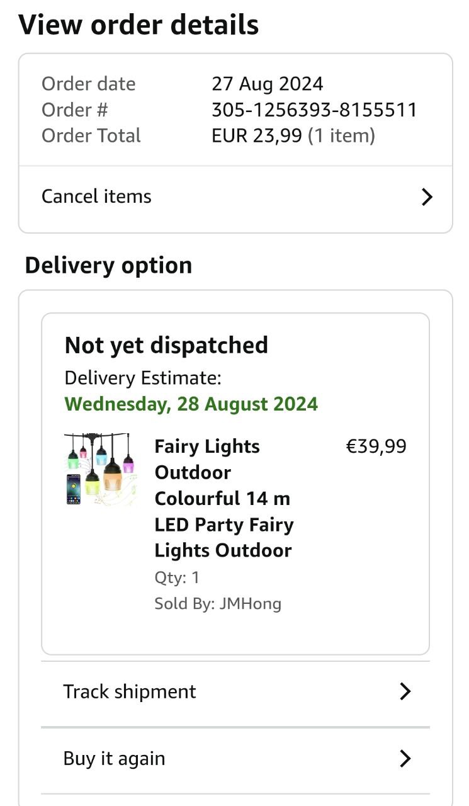Click the View order details heading

click(138, 25)
